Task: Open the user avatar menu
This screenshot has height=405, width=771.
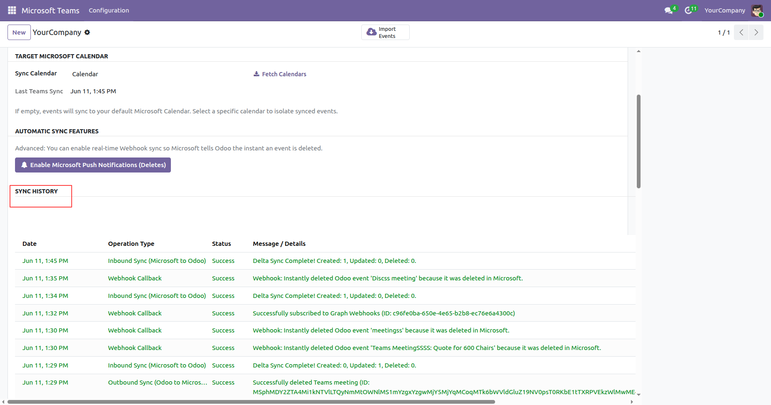Action: coord(757,10)
